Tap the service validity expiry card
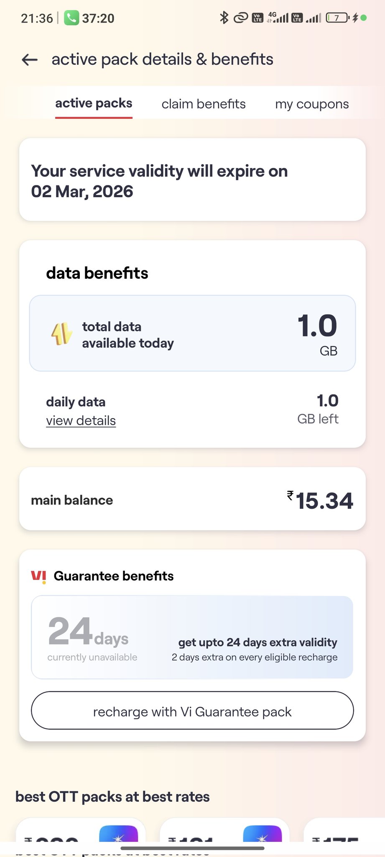This screenshot has height=857, width=385. [x=192, y=180]
